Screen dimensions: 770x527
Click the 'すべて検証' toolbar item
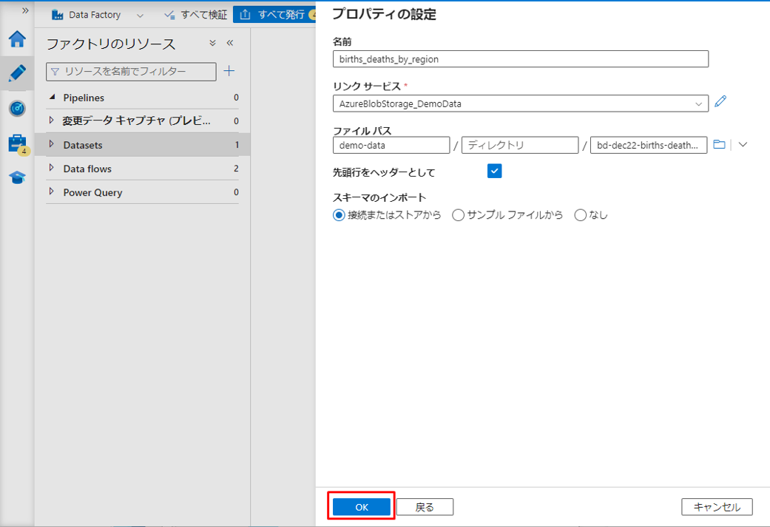195,15
